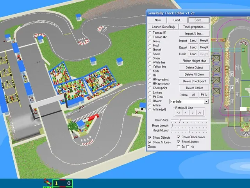Screen dimensions: 250x188
Task: Toggle Show AI Lines checkbox
Action: point(150,142)
